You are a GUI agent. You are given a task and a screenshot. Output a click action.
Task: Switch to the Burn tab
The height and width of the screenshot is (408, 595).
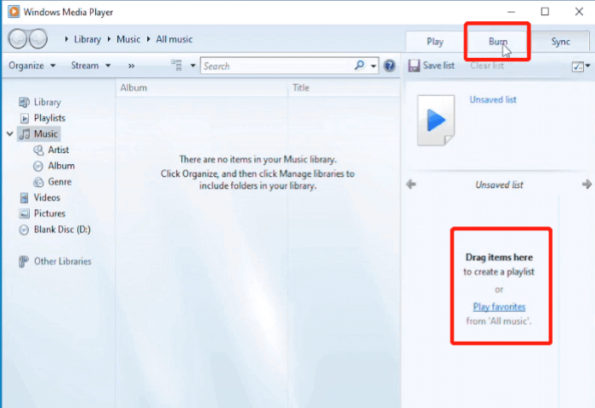(x=498, y=42)
